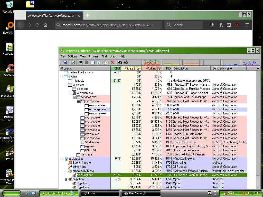Screen dimensions: 263x197
Task: Sort by the Process column header
Action: tap(85, 68)
